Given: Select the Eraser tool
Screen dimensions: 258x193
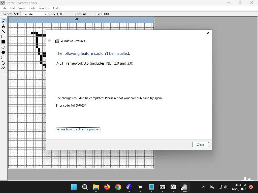Looking at the screenshot, I should click(4, 68).
